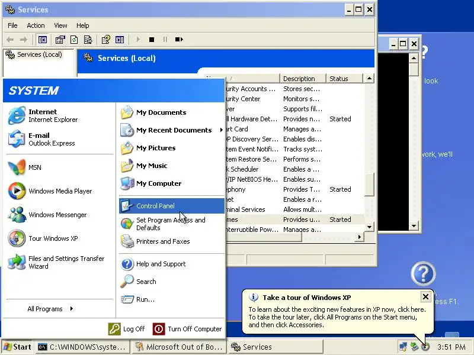Launch Windows Media Player
The width and height of the screenshot is (474, 355).
[x=60, y=191]
